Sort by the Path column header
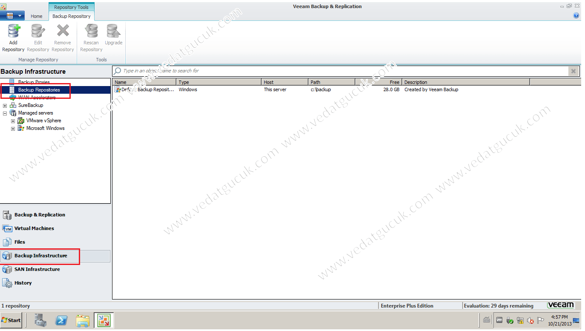585x331 pixels. point(332,82)
